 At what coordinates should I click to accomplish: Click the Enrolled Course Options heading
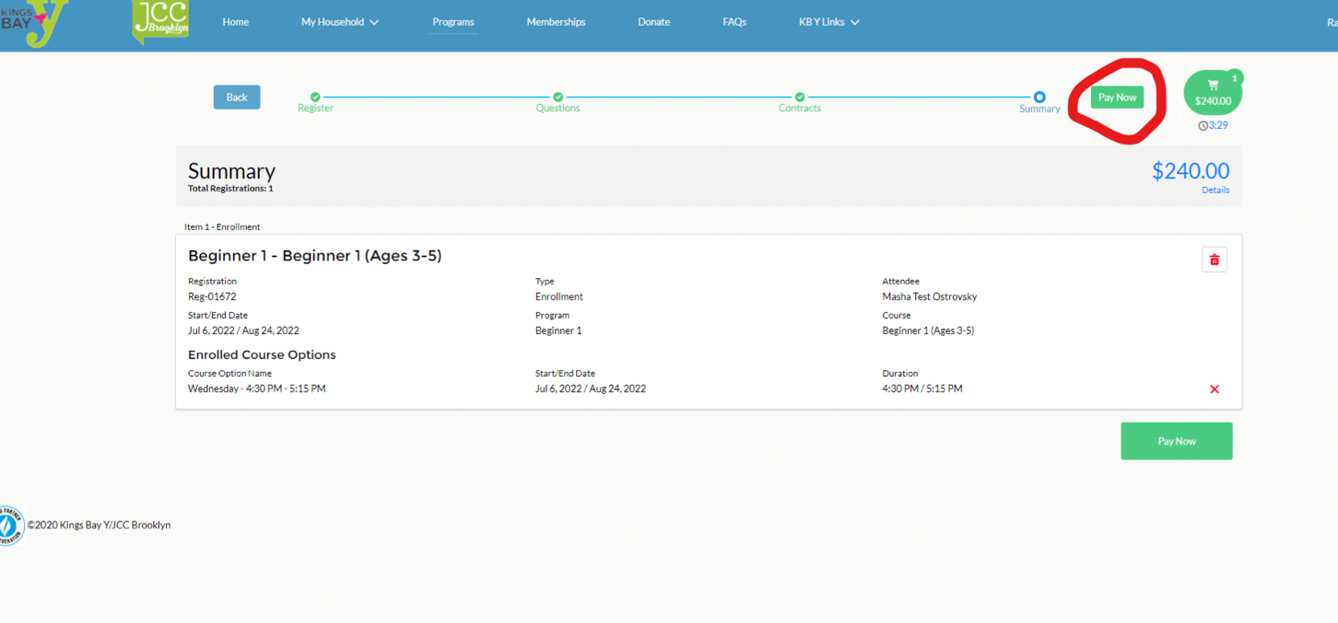261,355
